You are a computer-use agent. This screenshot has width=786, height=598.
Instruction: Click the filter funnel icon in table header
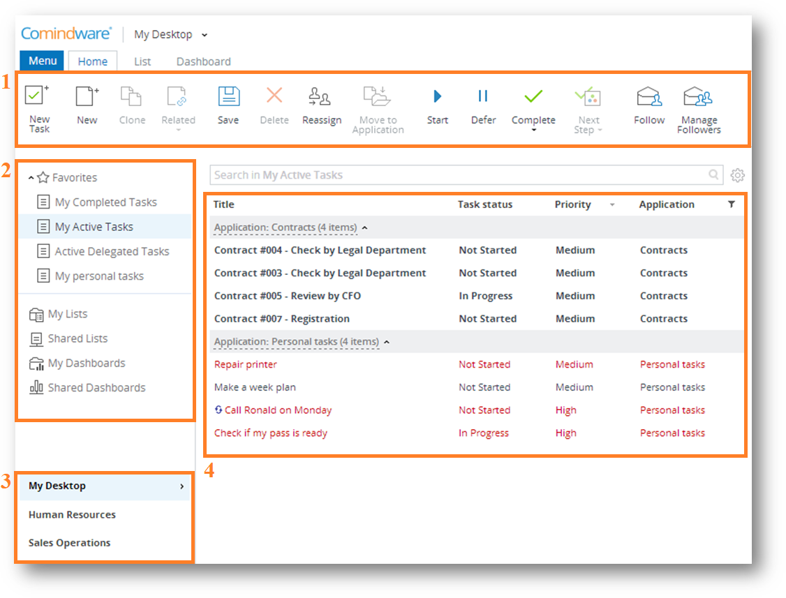tap(731, 204)
